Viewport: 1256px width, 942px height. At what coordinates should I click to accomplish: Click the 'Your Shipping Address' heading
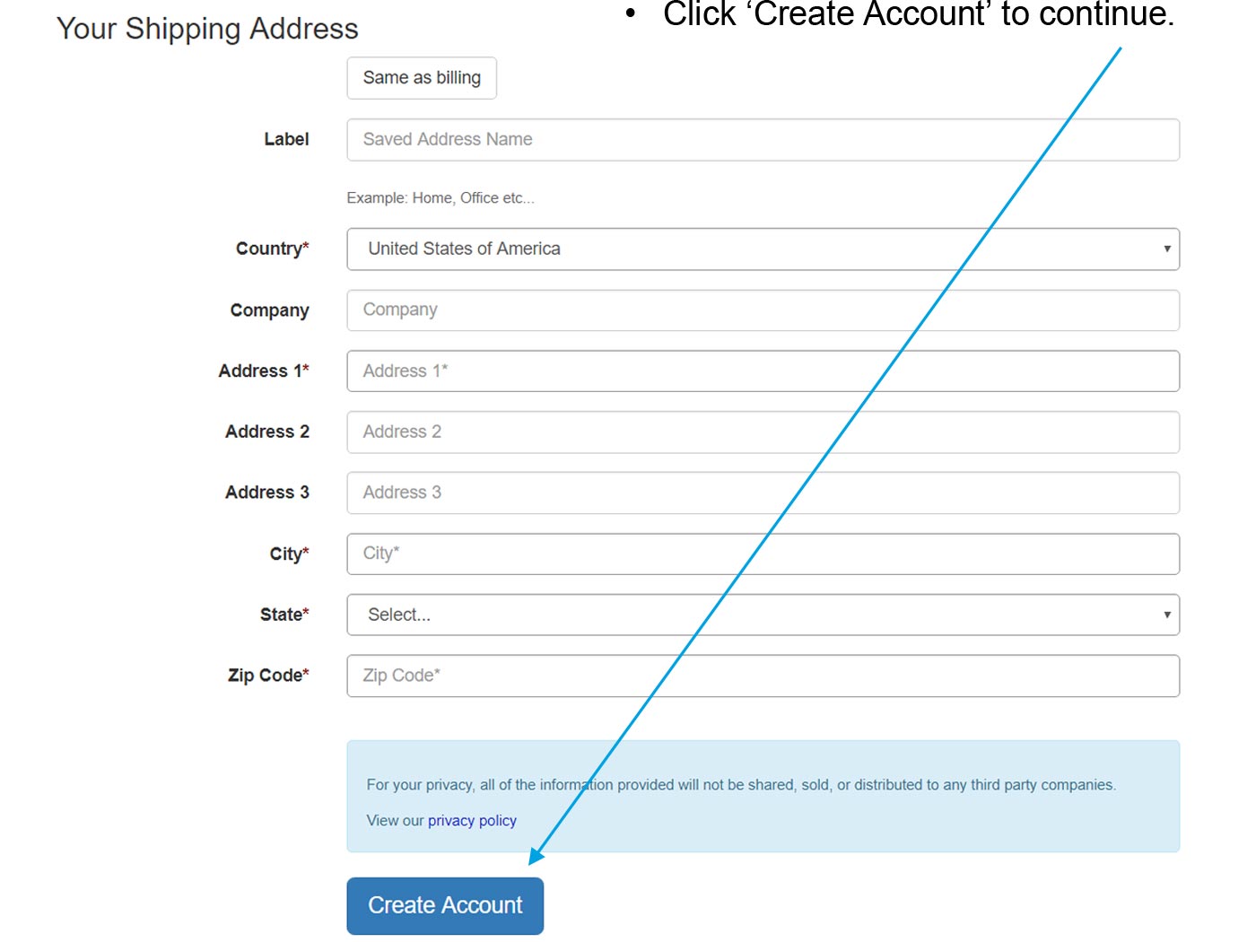click(x=207, y=30)
